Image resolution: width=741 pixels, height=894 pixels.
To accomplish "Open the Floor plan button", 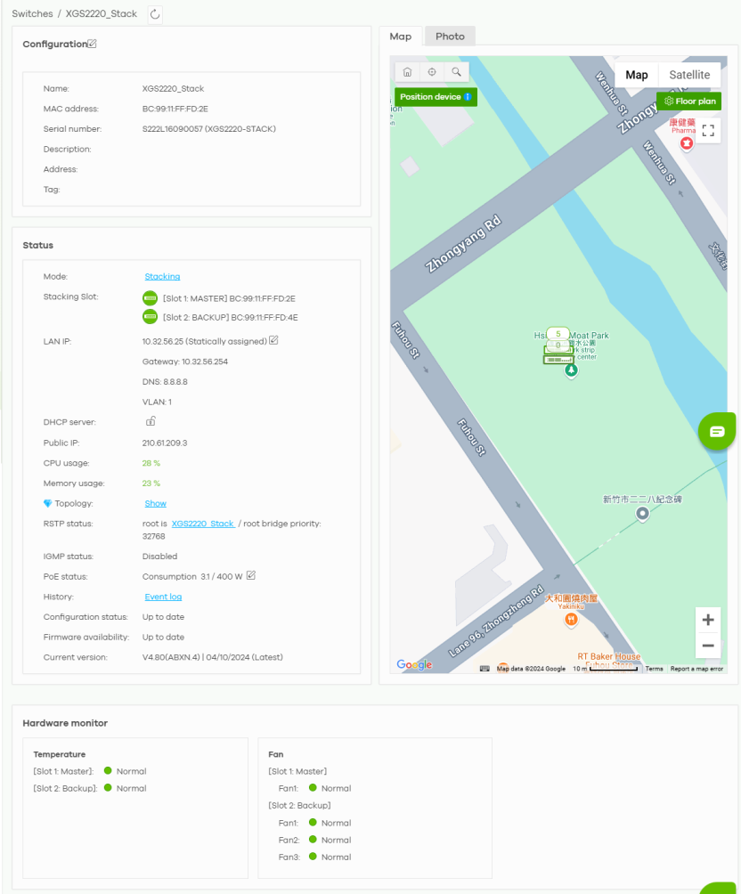I will 689,102.
